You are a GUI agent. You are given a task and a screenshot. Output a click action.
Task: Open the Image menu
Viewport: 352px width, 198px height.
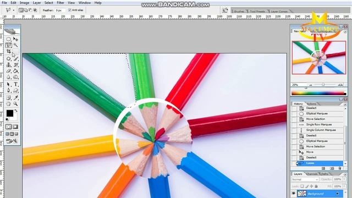point(24,3)
